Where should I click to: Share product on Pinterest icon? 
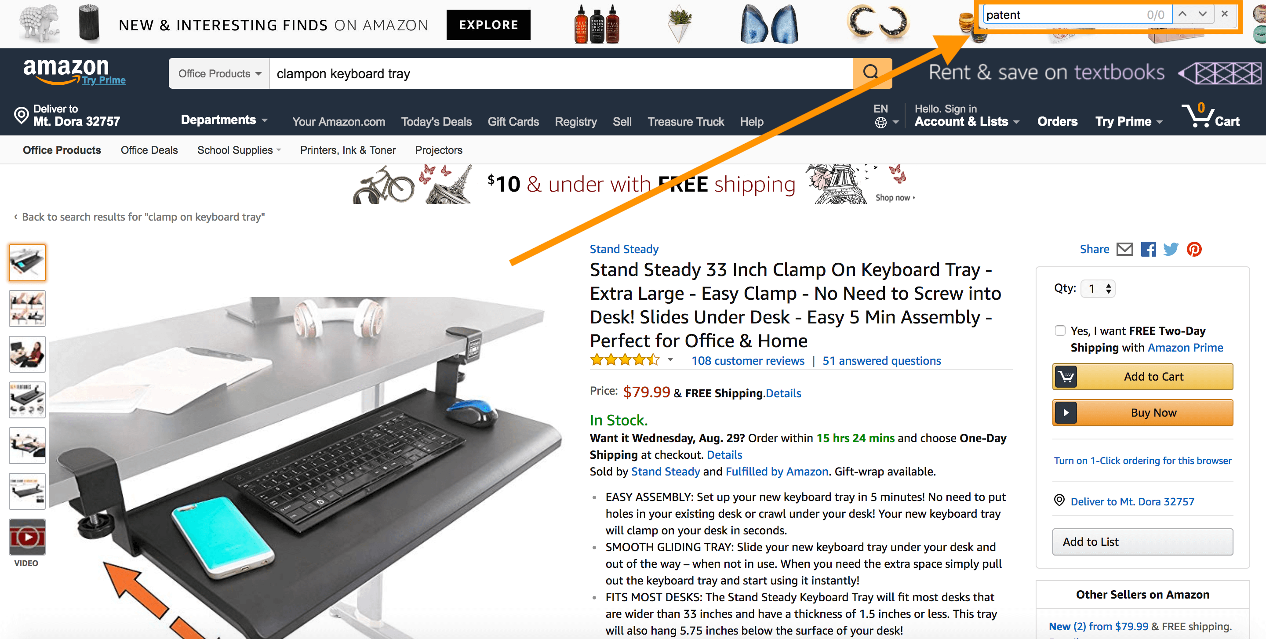tap(1194, 250)
